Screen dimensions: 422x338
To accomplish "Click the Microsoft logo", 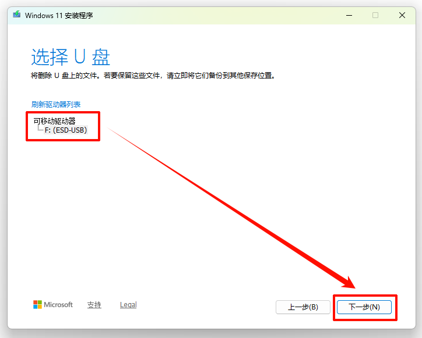I will (x=52, y=305).
